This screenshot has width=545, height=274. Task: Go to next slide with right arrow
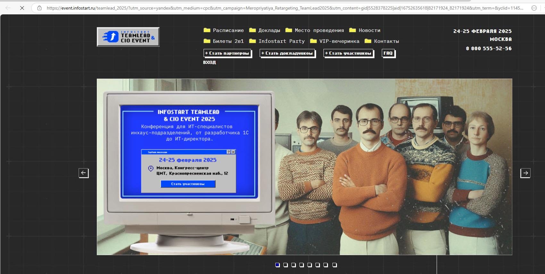(x=525, y=173)
